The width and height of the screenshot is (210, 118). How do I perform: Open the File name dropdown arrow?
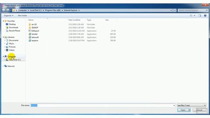coord(174,106)
